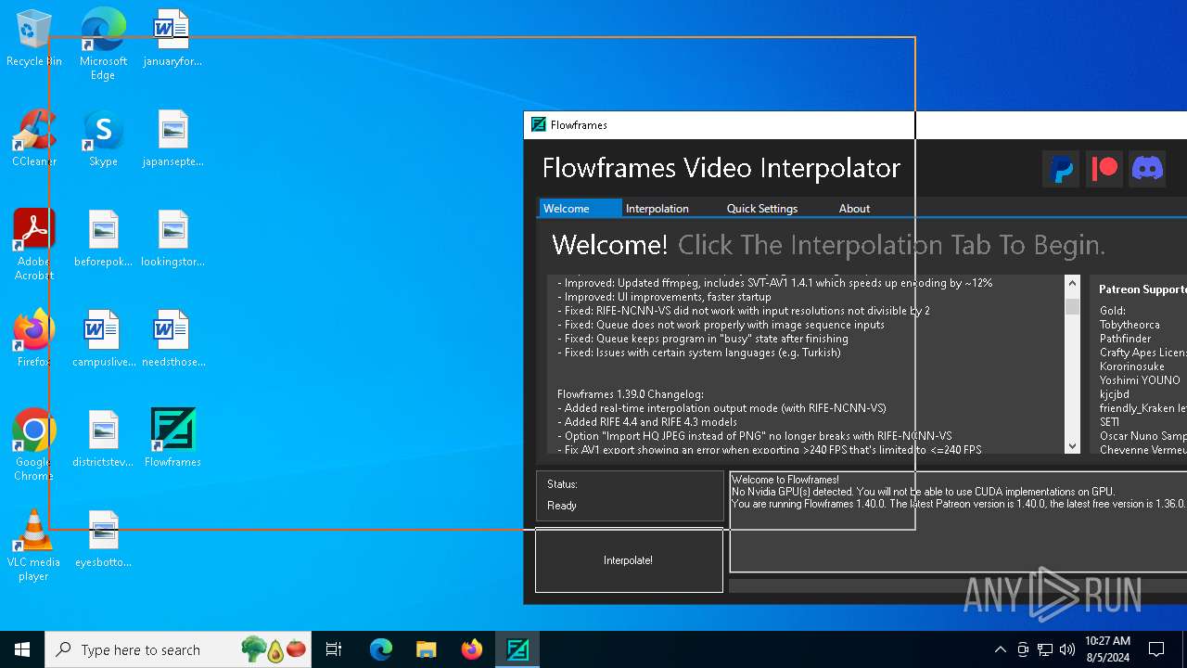
Task: Select the campuslive... Word document
Action: pos(103,339)
